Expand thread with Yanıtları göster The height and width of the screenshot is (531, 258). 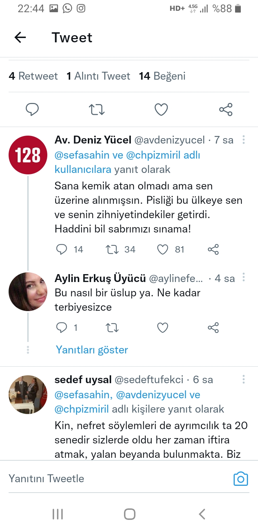tap(92, 350)
